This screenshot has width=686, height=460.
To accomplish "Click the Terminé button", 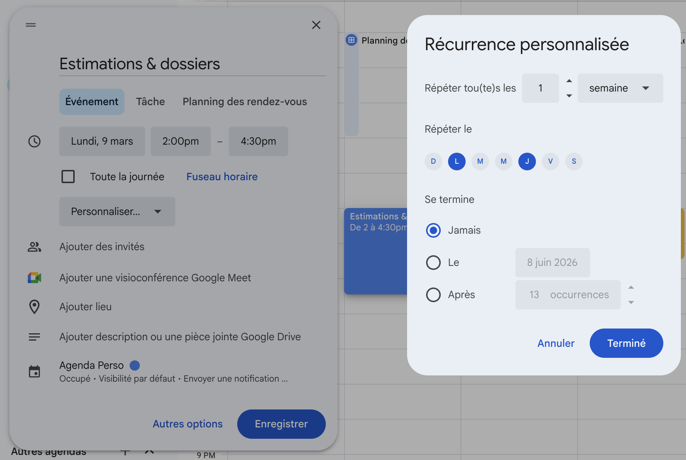I will 626,343.
